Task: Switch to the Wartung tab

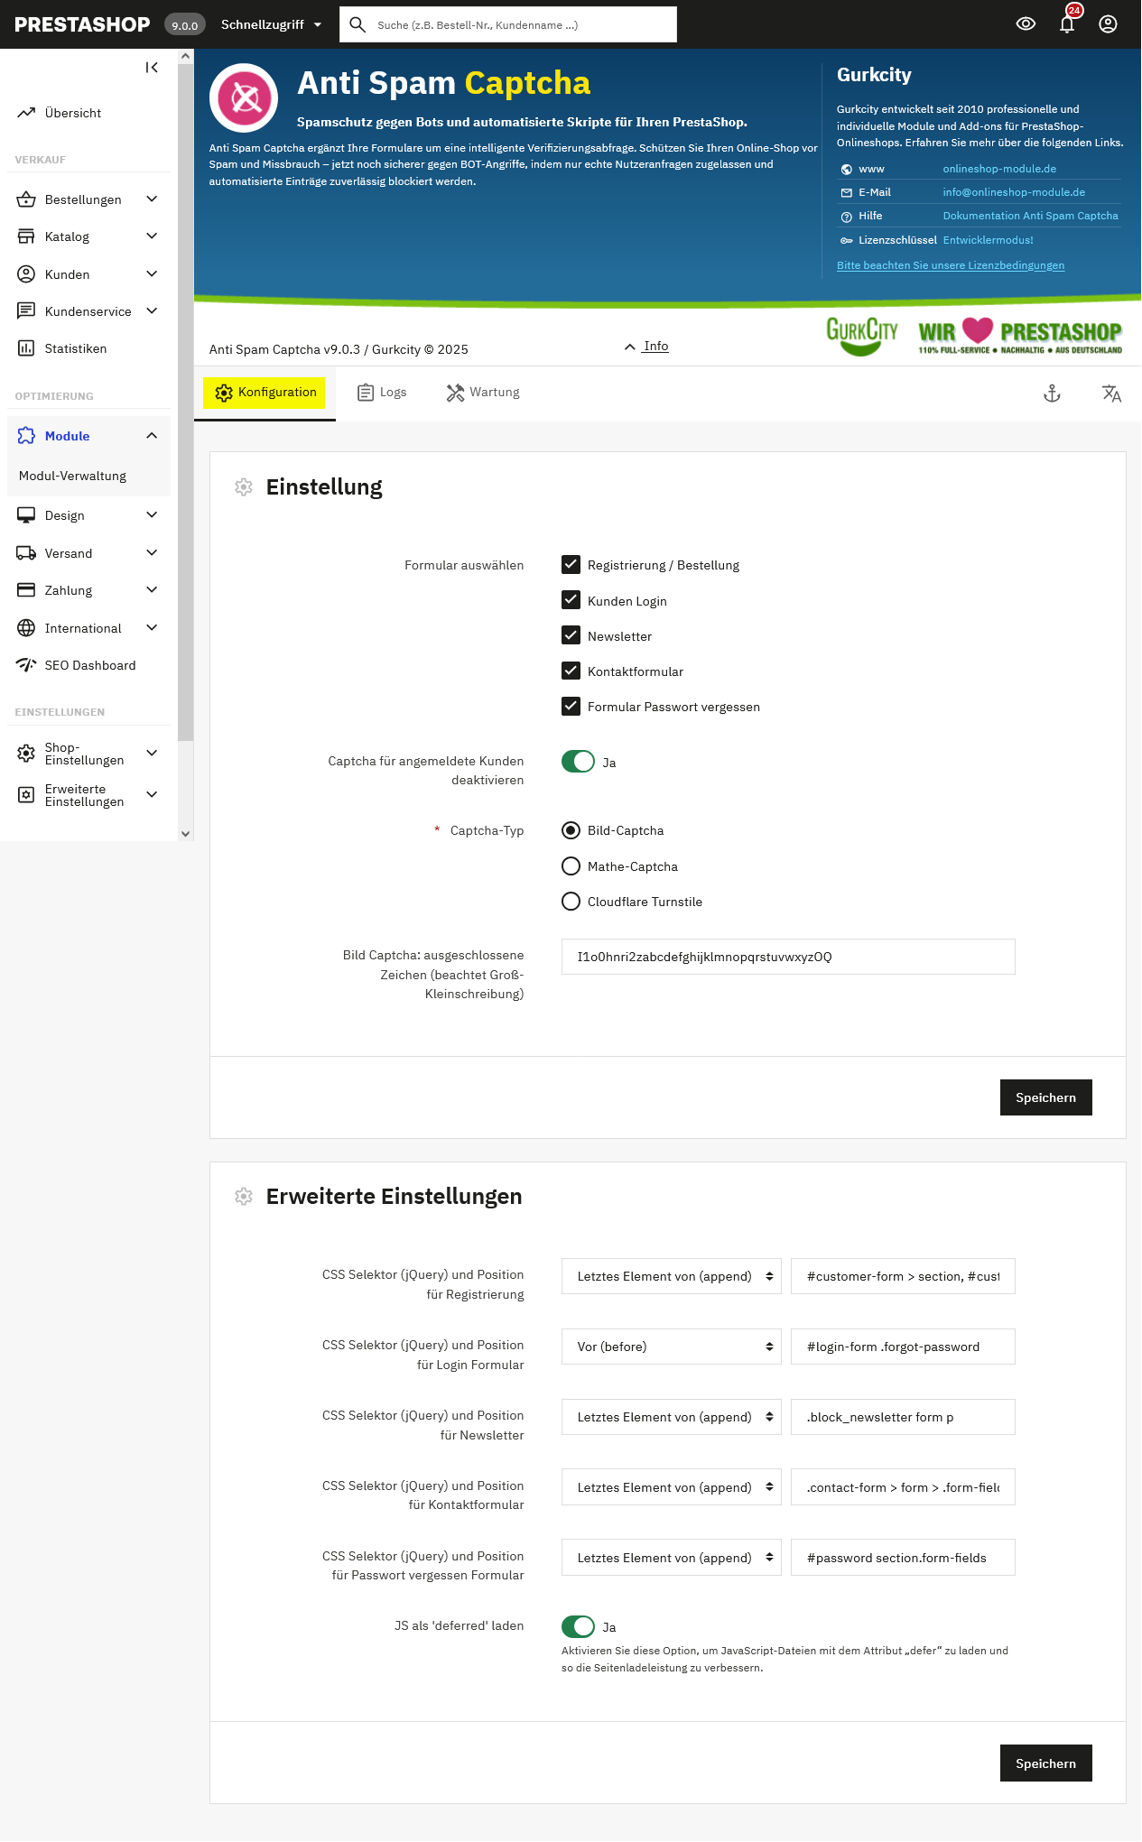Action: 483,393
